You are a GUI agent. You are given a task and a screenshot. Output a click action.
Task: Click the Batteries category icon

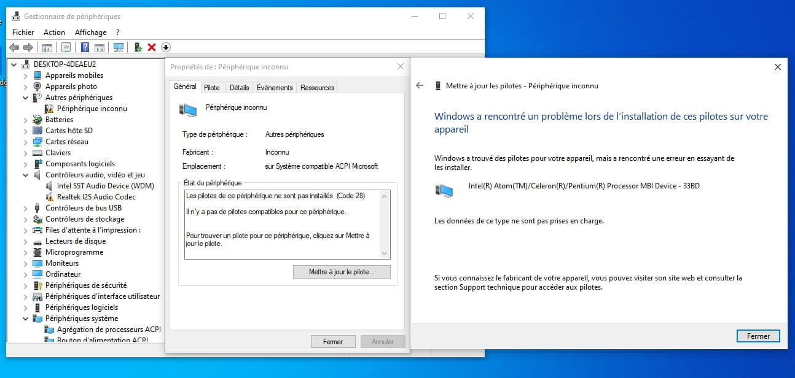[x=37, y=120]
